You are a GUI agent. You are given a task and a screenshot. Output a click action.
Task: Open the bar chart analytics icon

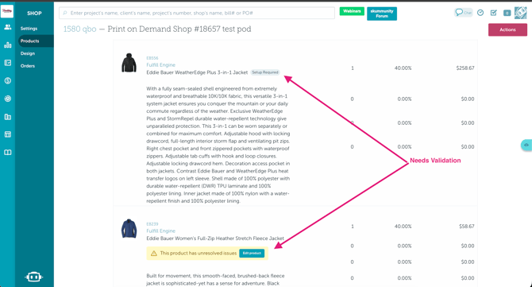7,45
